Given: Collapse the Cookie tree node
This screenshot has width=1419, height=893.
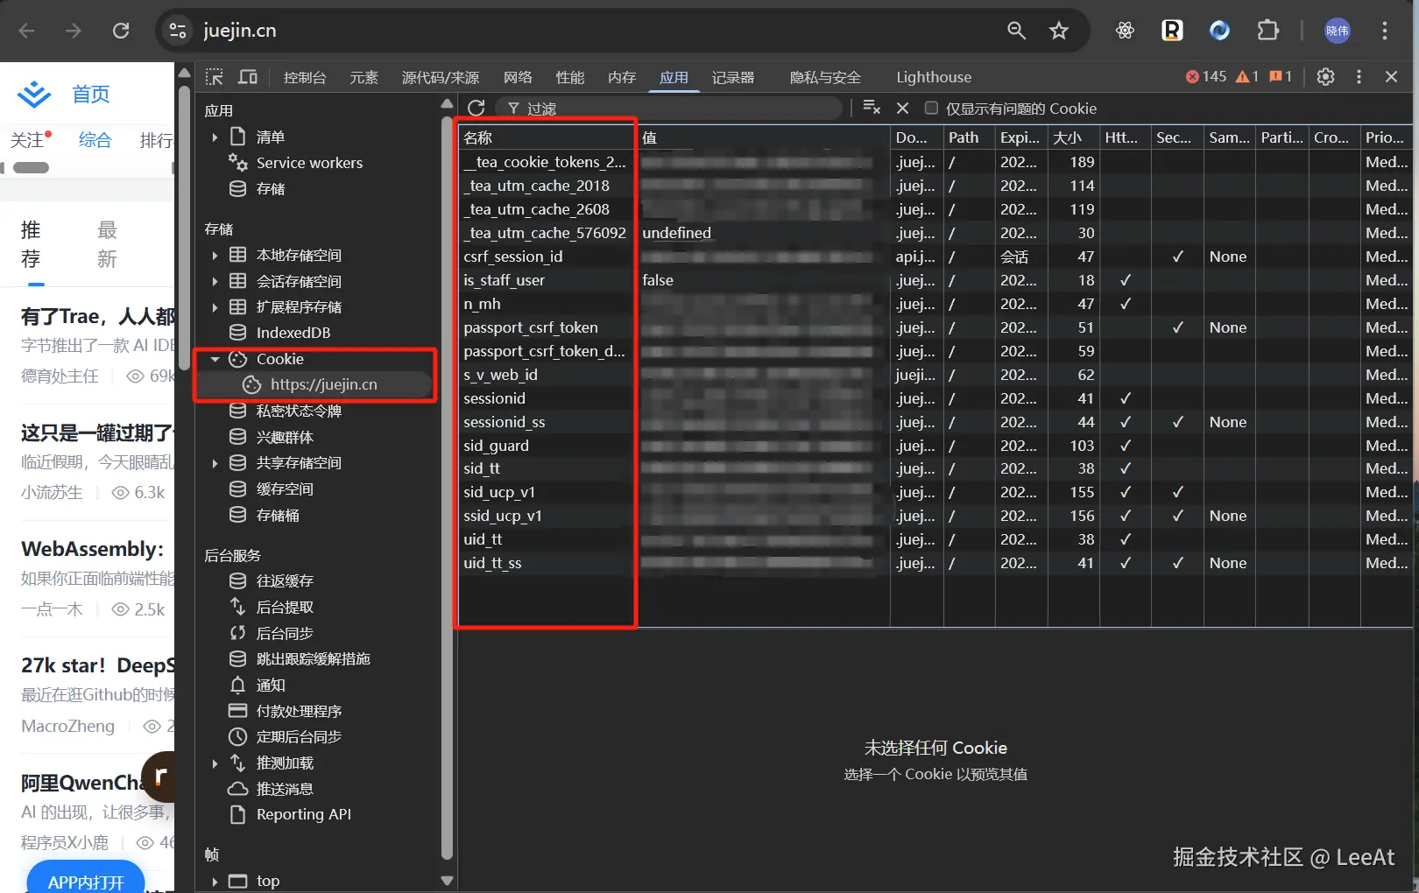Looking at the screenshot, I should coord(215,359).
